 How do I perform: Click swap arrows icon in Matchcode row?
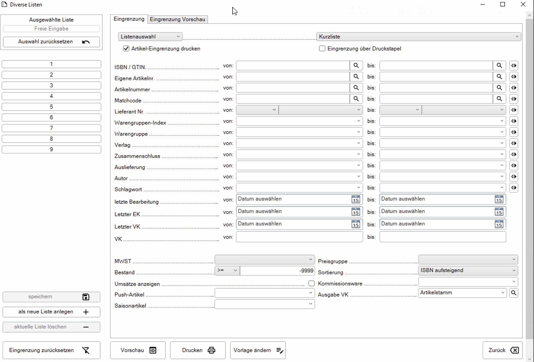514,99
